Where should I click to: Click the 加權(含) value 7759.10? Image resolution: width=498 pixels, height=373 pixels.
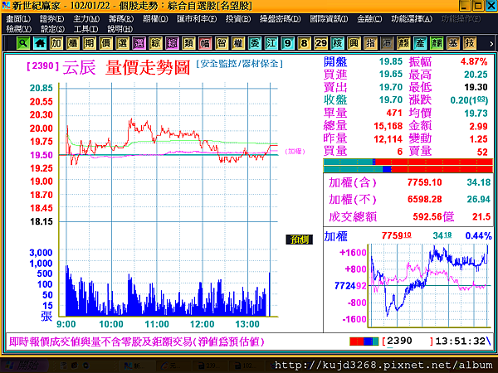pyautogui.click(x=424, y=182)
